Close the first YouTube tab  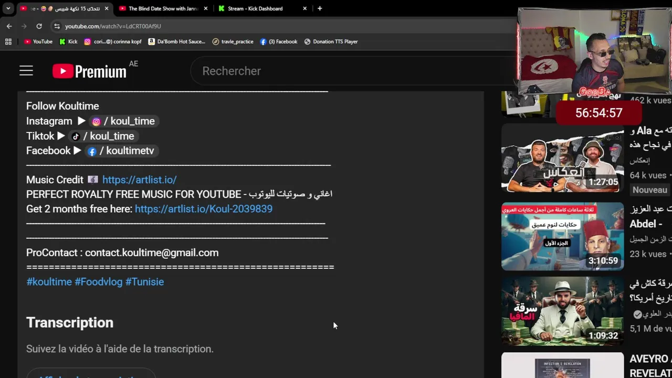click(x=107, y=8)
